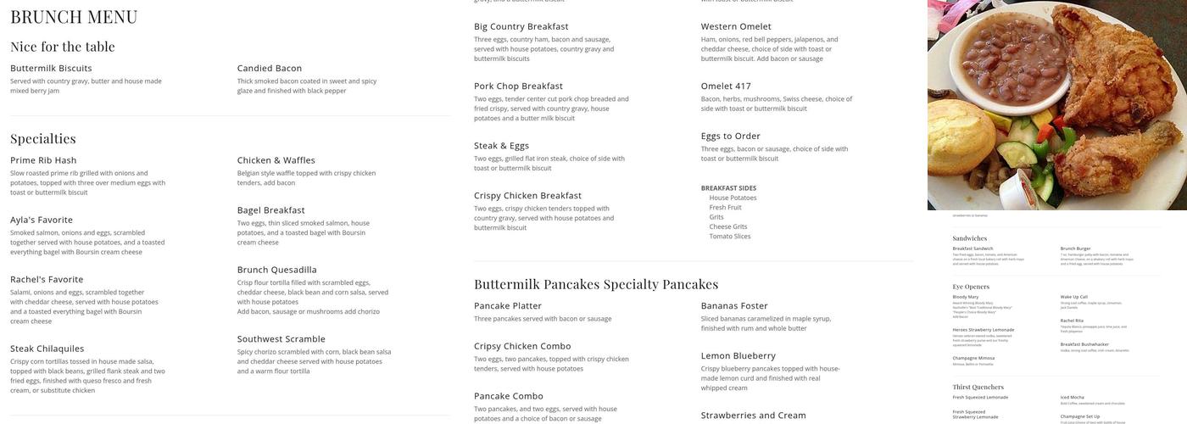Click the Omelet 417 heading
The width and height of the screenshot is (1187, 424).
[726, 86]
